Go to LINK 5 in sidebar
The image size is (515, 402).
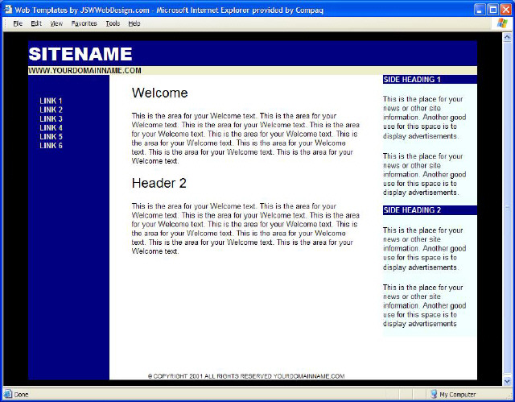click(51, 136)
